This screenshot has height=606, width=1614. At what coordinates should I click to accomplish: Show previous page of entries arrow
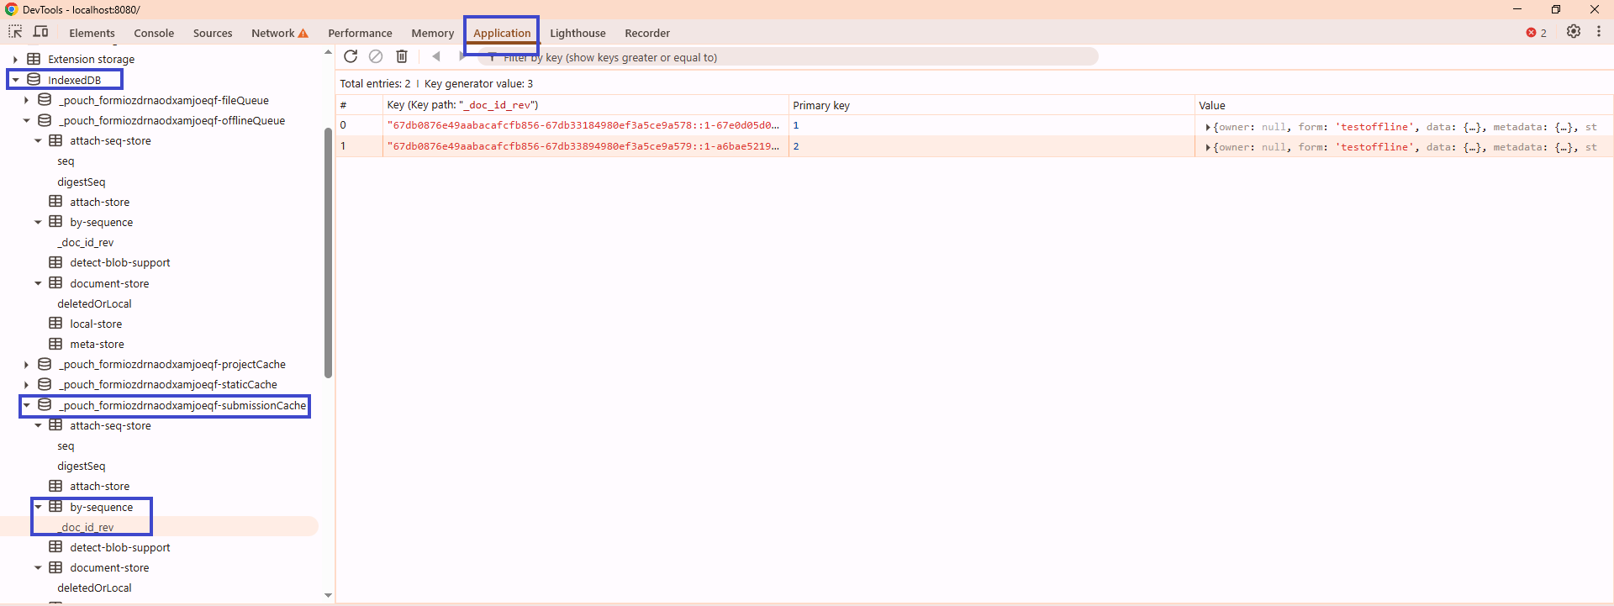435,56
